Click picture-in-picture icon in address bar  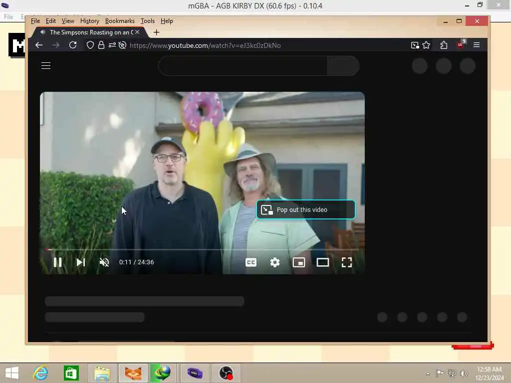[415, 45]
